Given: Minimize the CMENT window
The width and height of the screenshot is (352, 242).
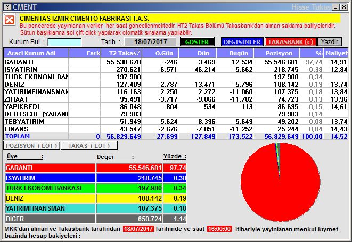Looking at the screenshot, I should 336,7.
